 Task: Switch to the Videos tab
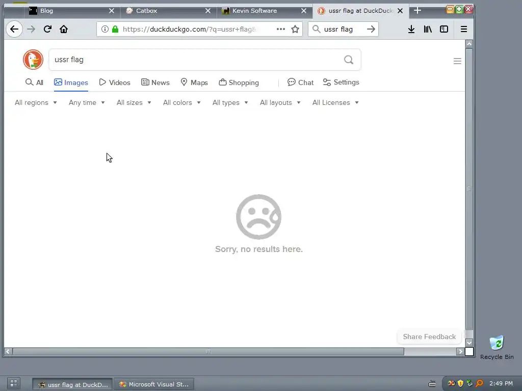click(115, 82)
